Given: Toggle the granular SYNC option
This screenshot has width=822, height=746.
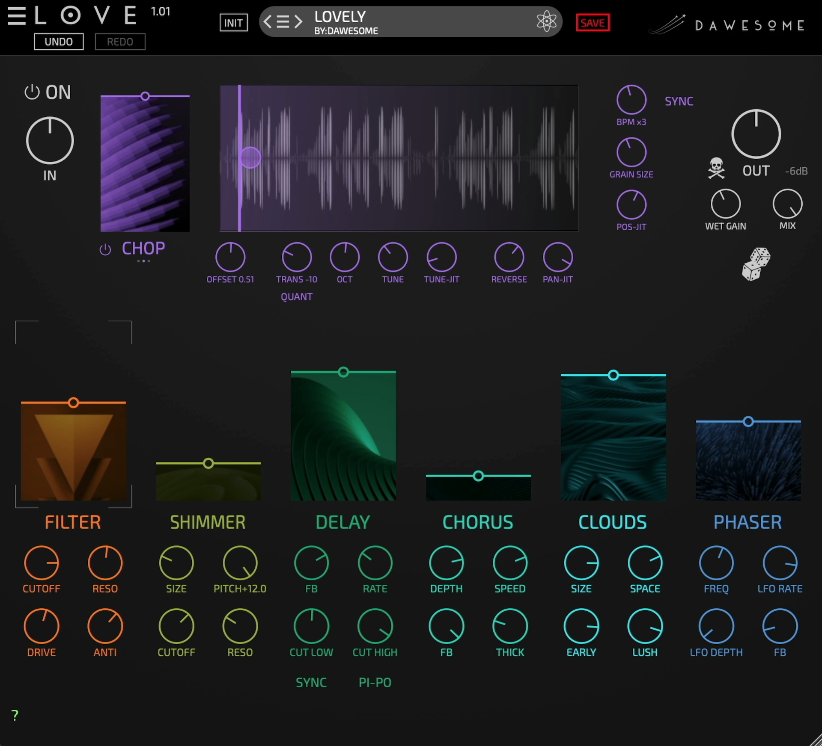Looking at the screenshot, I should click(679, 101).
